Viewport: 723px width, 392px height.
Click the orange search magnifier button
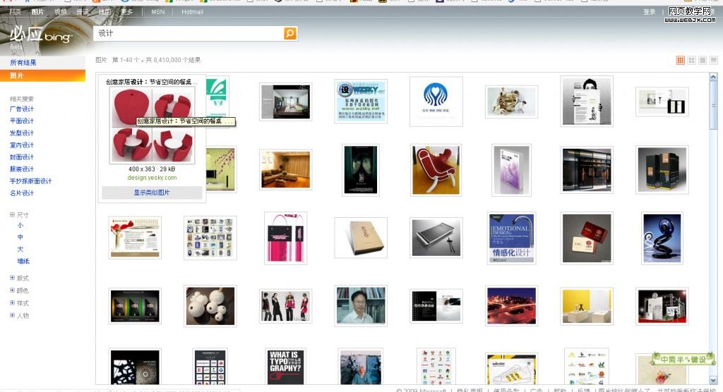[290, 34]
